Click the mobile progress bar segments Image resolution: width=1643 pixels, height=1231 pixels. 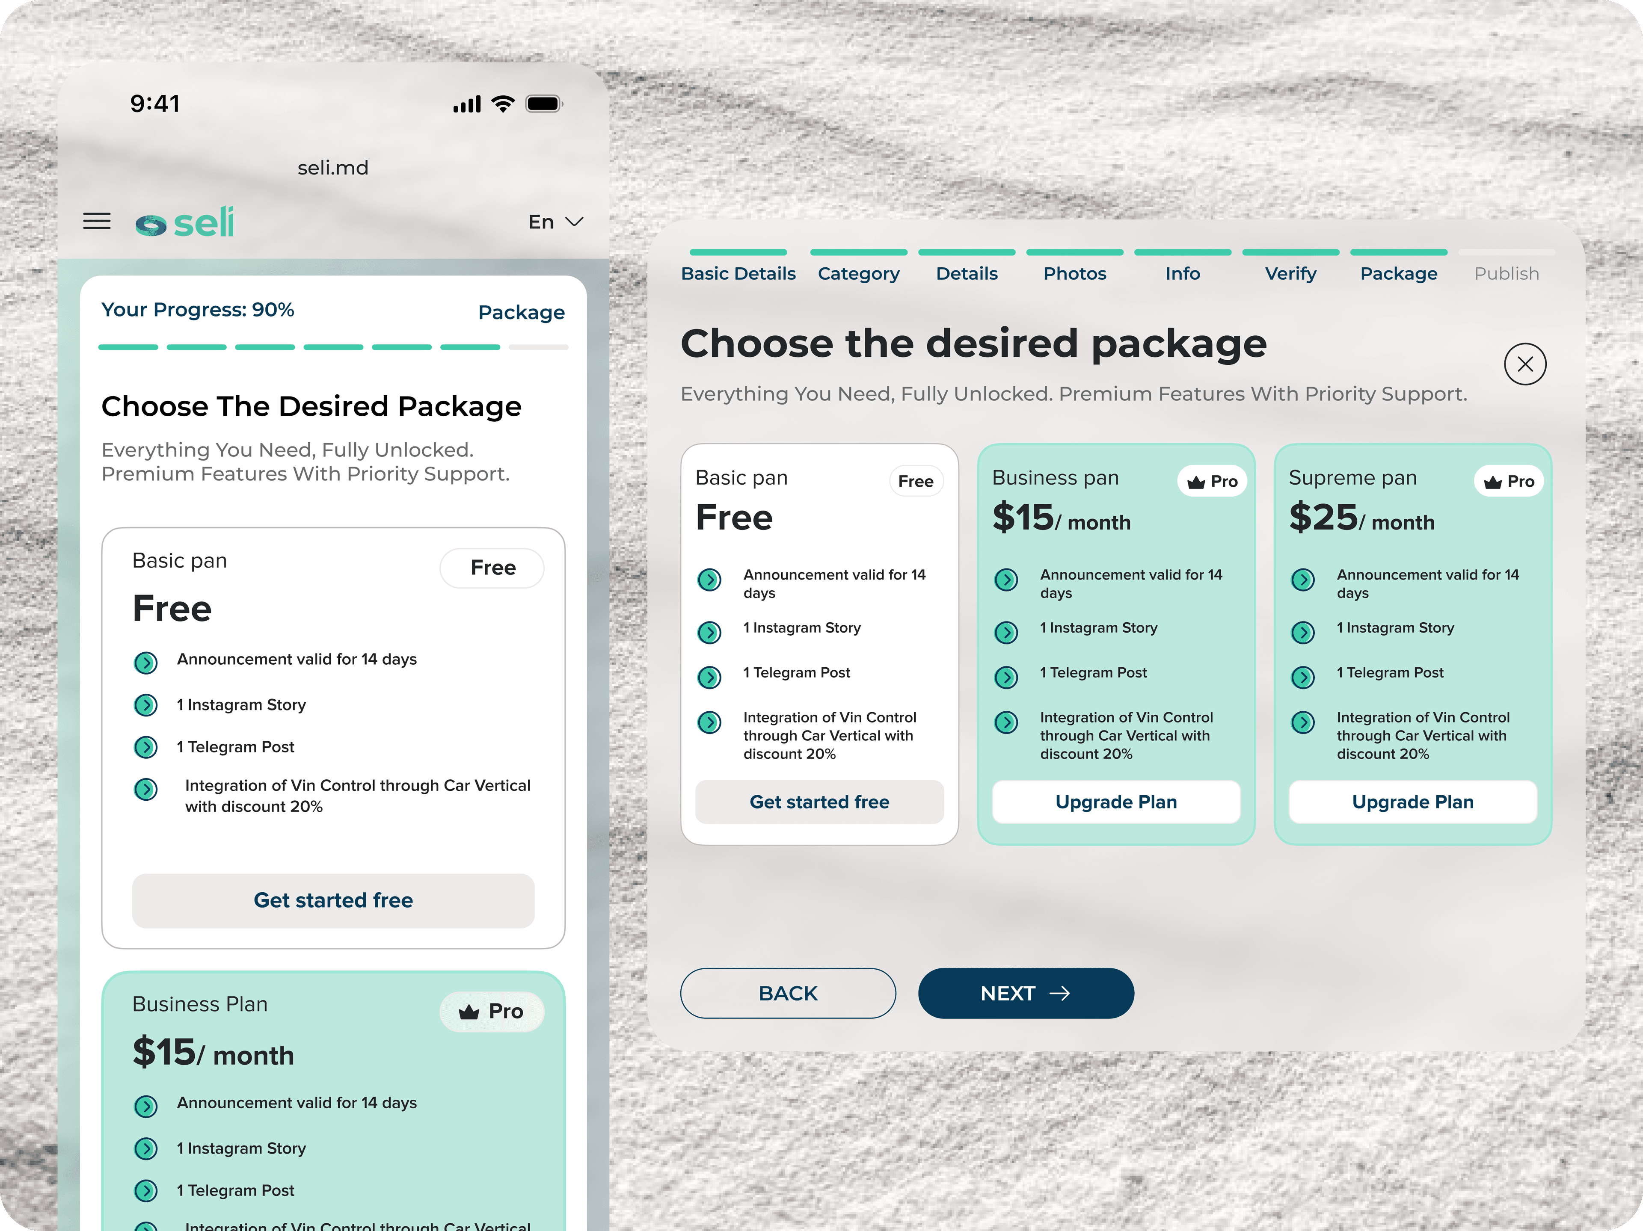click(x=333, y=347)
